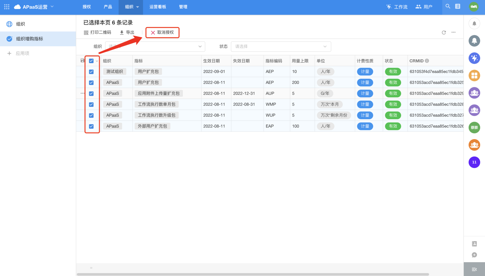Click the purple 11 badge avatar

point(474,162)
